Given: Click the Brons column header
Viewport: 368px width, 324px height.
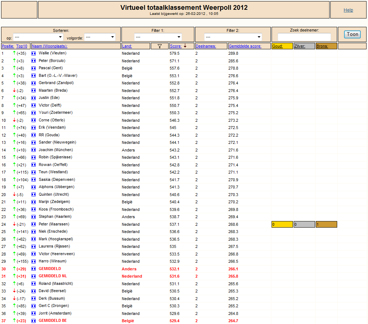Looking at the screenshot, I should point(322,46).
